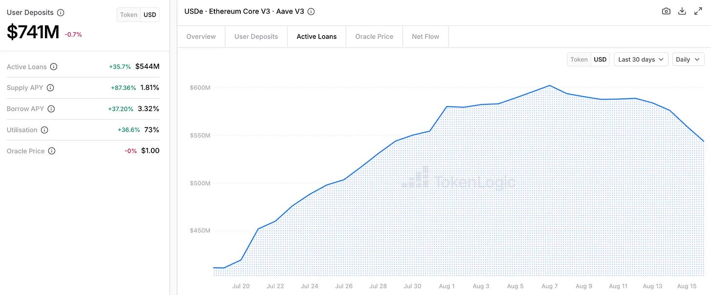711x295 pixels.
Task: Go to the Net Flow tab
Action: (x=425, y=37)
